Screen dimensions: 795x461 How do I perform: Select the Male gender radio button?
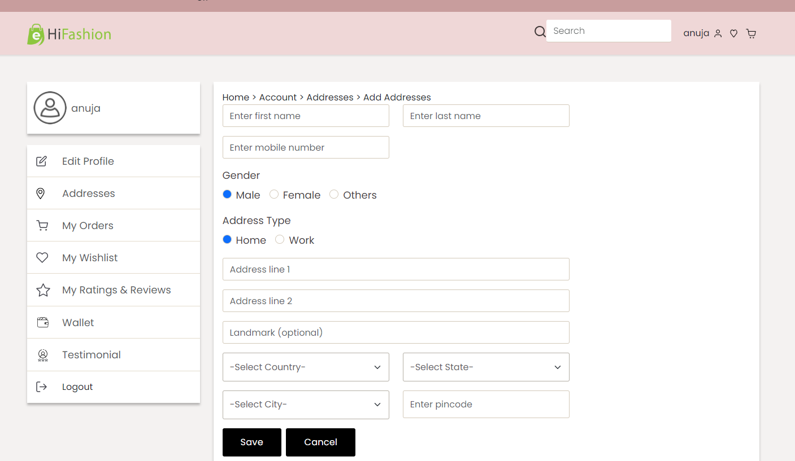click(x=227, y=194)
